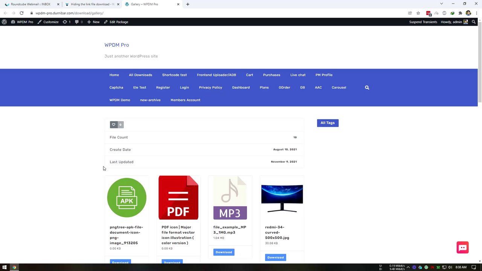The image size is (482, 271).
Task: Go to the Cart page
Action: [250, 75]
